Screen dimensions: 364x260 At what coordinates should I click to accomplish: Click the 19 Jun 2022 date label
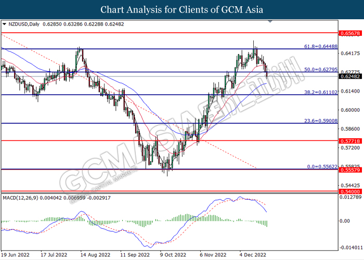(x=15, y=255)
